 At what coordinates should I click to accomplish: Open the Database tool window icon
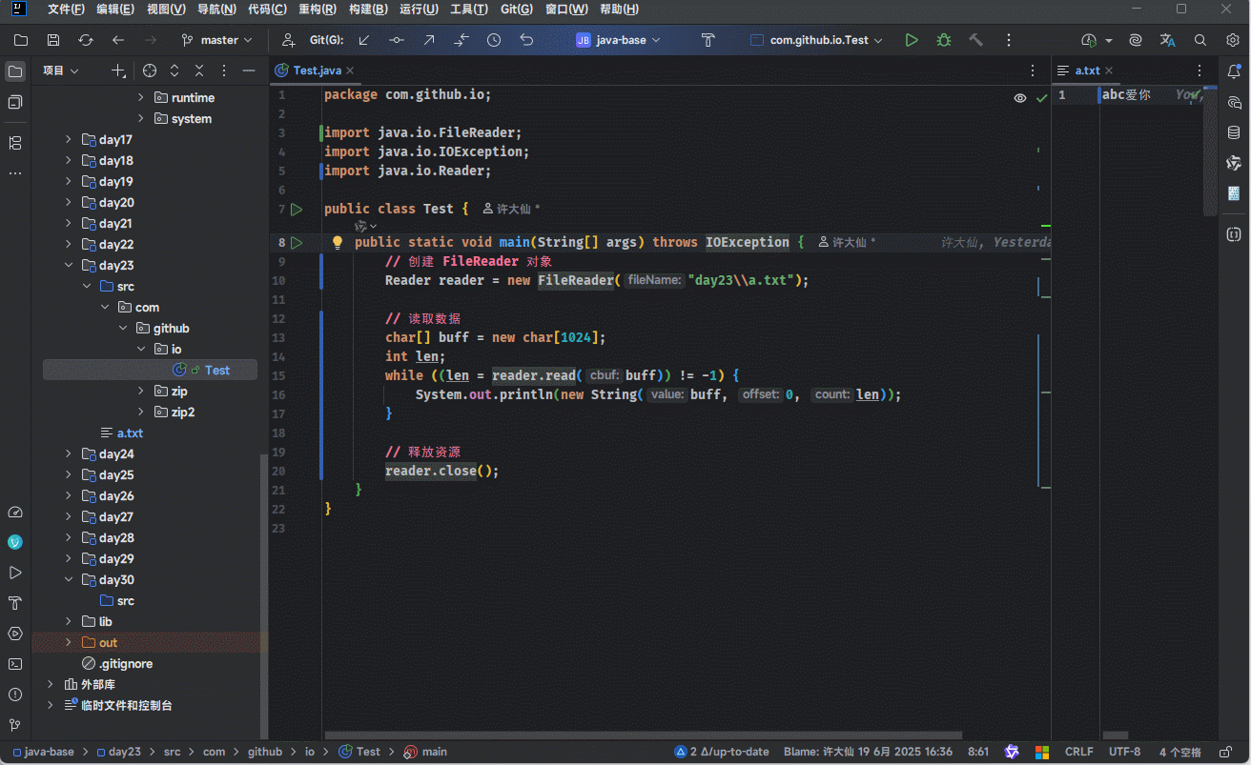pyautogui.click(x=1234, y=132)
